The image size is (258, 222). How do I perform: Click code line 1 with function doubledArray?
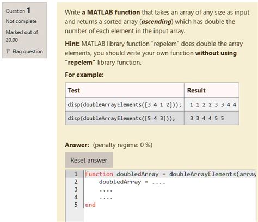point(170,174)
